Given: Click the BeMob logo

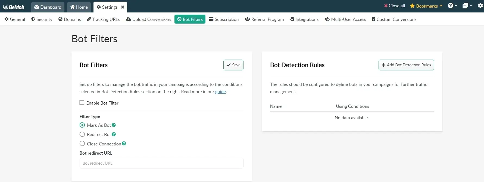Looking at the screenshot, I should (14, 7).
